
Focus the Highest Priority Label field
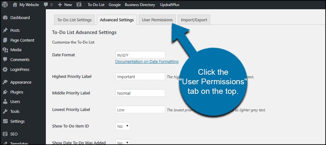coord(140,76)
